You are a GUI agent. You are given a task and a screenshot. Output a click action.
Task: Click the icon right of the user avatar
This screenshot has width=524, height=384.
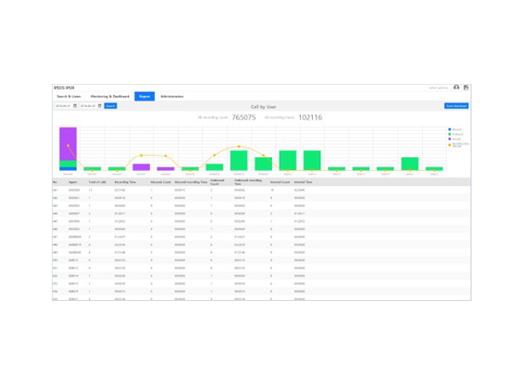point(466,88)
